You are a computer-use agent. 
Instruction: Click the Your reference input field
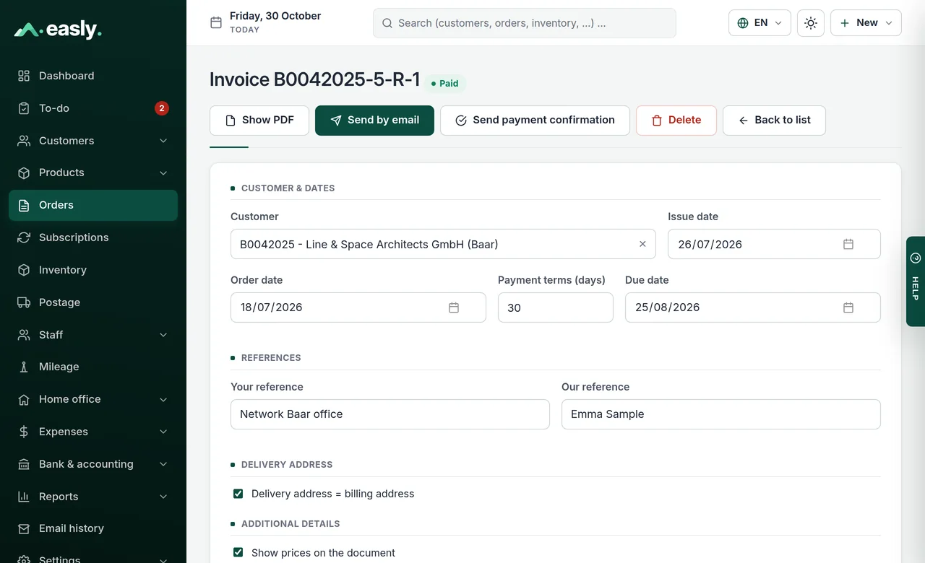(x=390, y=414)
